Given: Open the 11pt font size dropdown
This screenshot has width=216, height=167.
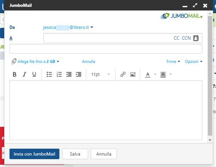Looking at the screenshot, I should coord(101,74).
